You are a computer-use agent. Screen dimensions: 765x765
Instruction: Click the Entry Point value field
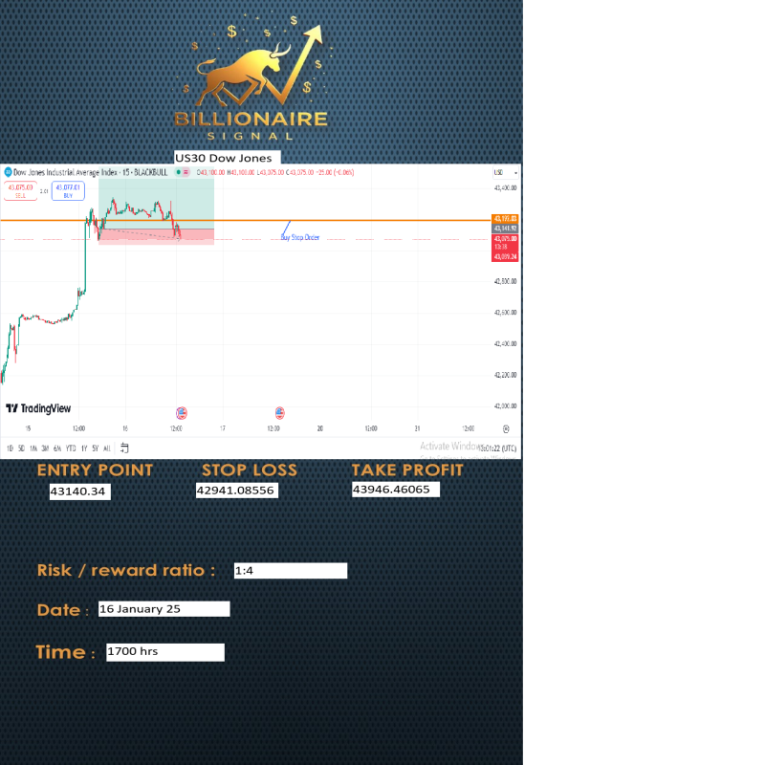click(80, 492)
